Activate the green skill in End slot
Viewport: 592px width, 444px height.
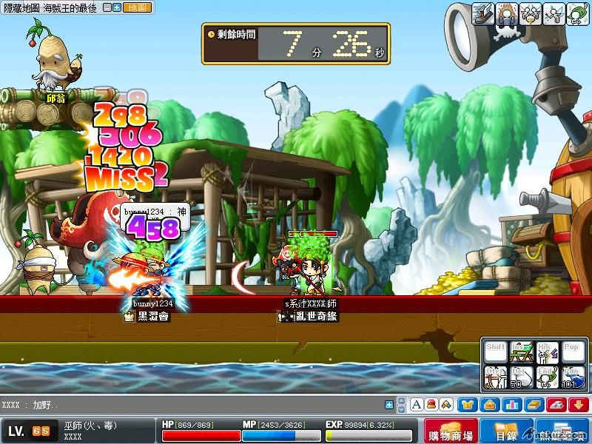point(548,377)
